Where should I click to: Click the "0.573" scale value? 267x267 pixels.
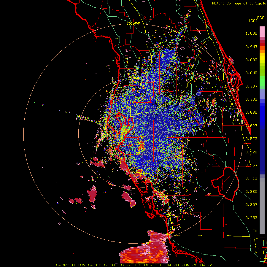pyautogui.click(x=251, y=139)
